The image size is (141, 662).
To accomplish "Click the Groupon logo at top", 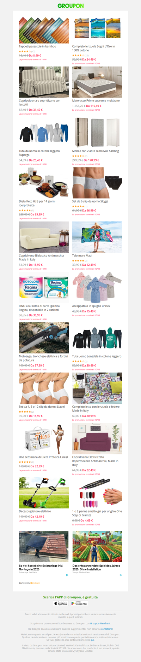I will pos(70,6).
